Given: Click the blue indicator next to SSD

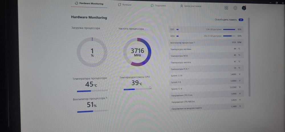Looking at the screenshot, I should click(177, 29).
